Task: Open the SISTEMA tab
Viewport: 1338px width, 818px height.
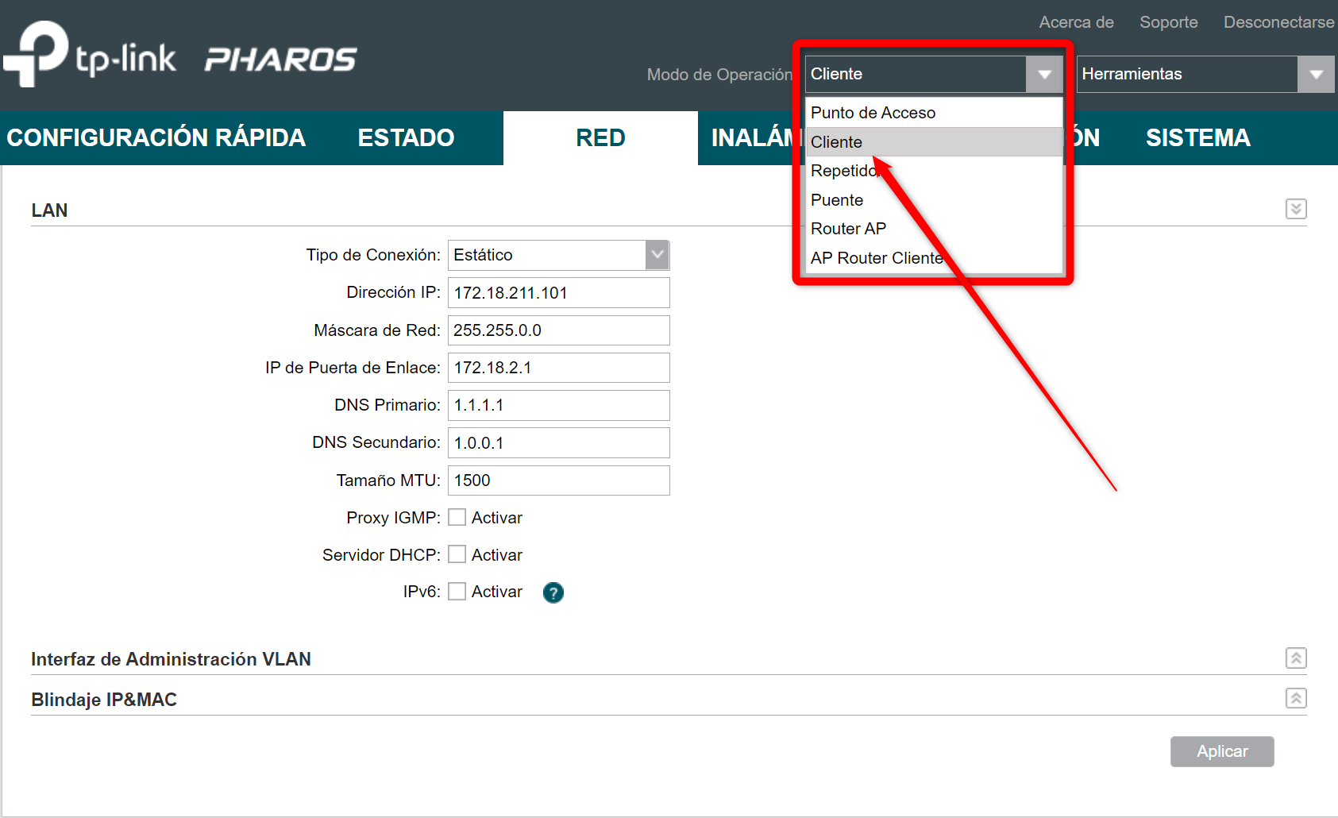Action: pos(1197,138)
